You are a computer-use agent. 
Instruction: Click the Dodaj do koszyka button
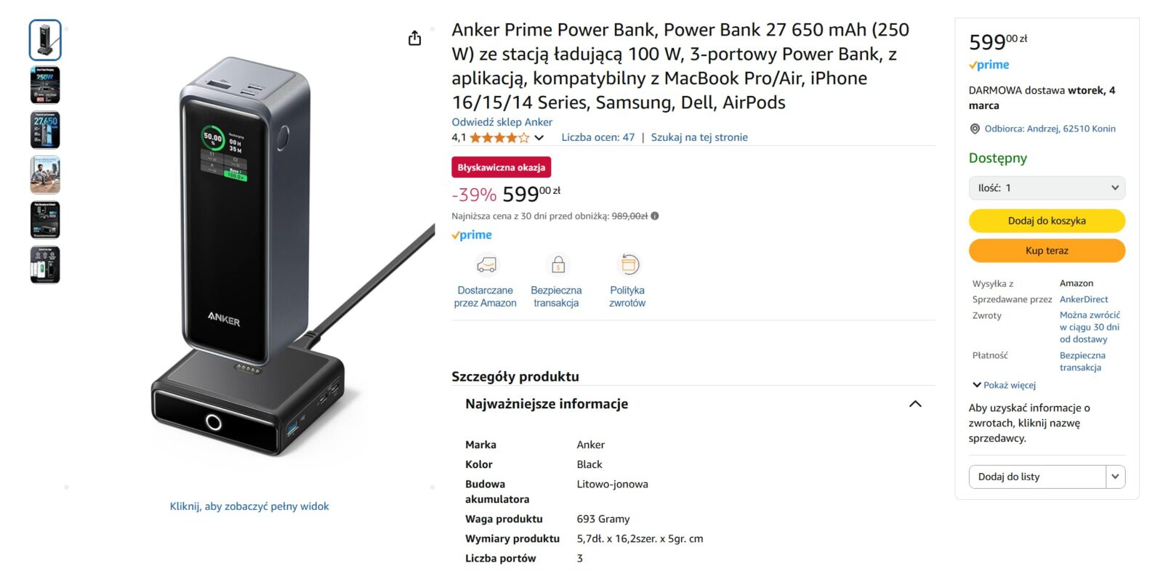(x=1047, y=221)
